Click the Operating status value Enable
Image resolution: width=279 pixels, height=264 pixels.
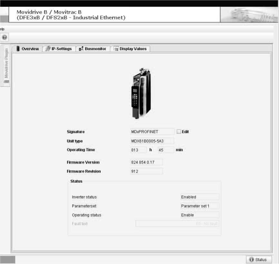[200, 215]
